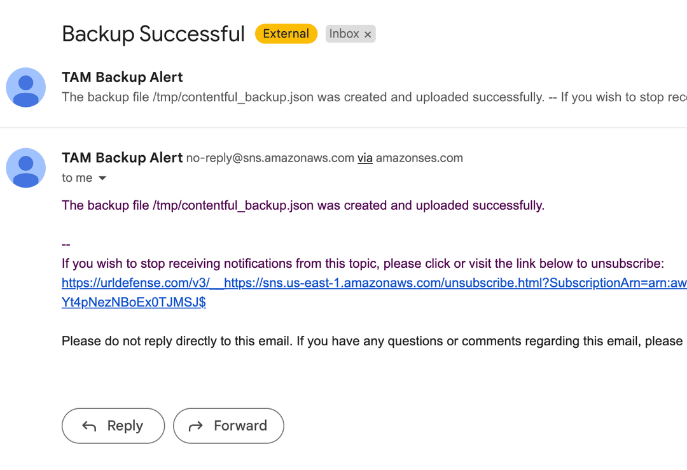
Task: Click the sender name 'TAM Backup Alert'
Action: (x=122, y=157)
